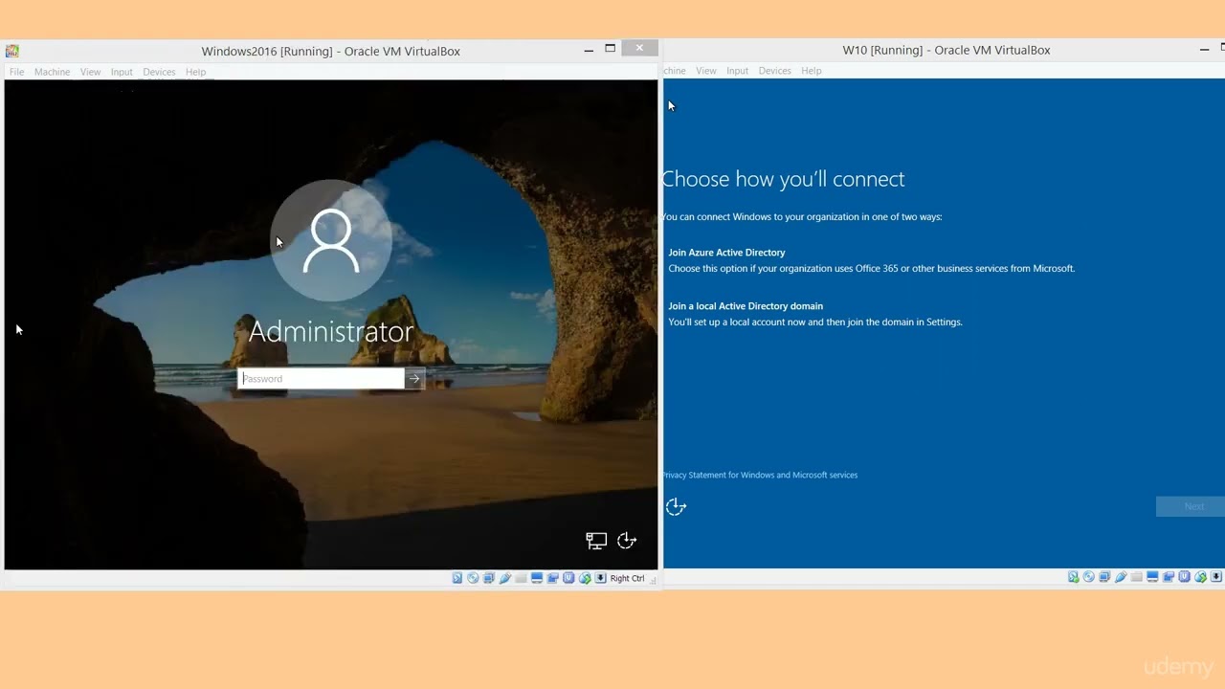Click the Next button in W10 setup
Image resolution: width=1225 pixels, height=689 pixels.
point(1191,506)
